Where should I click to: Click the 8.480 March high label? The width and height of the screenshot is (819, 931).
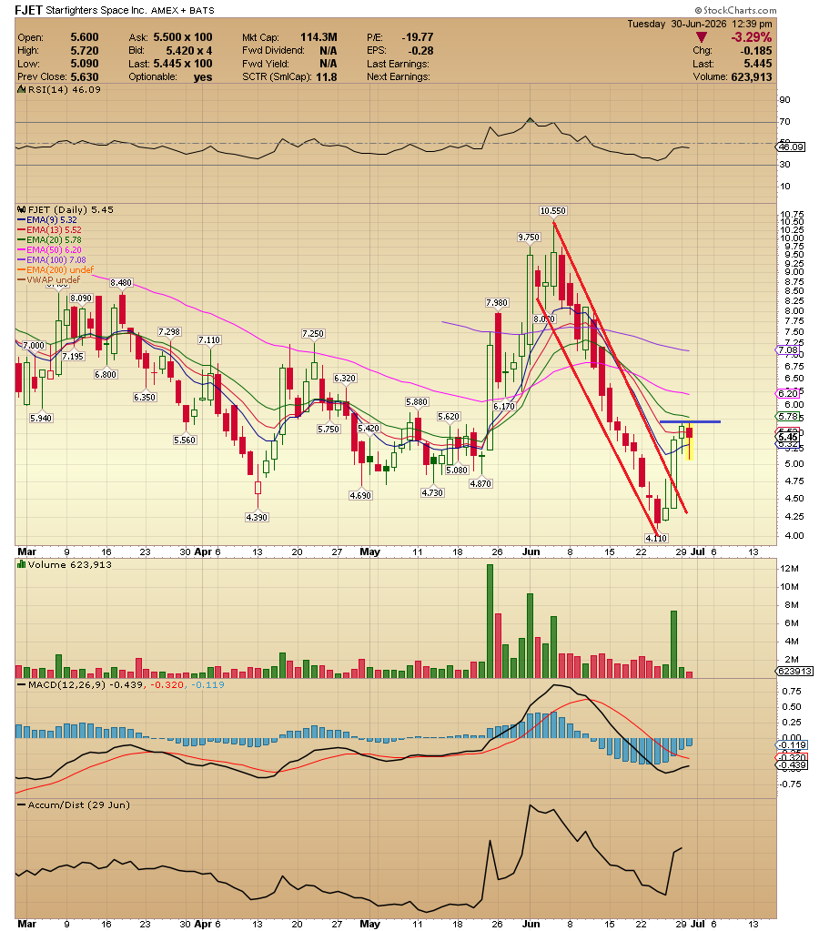coord(120,283)
